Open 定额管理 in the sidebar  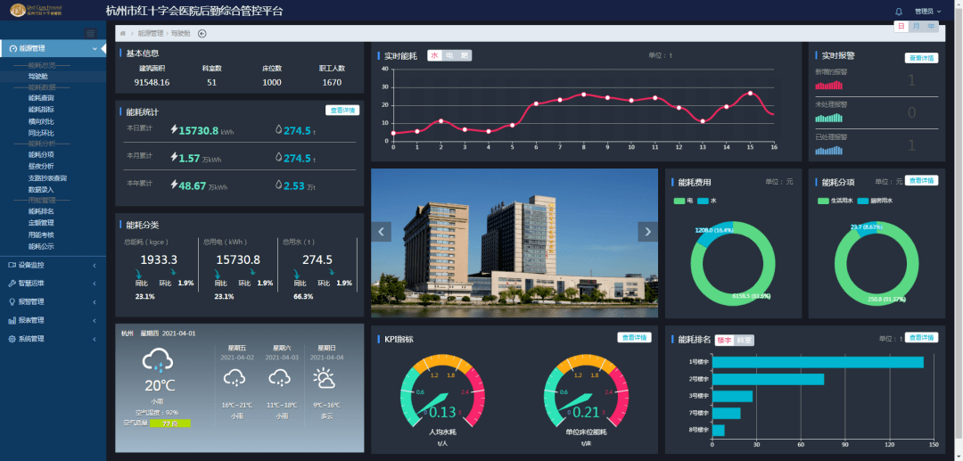(41, 223)
